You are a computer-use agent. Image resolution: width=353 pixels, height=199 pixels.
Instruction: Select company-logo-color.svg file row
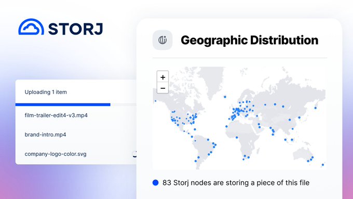(x=76, y=154)
